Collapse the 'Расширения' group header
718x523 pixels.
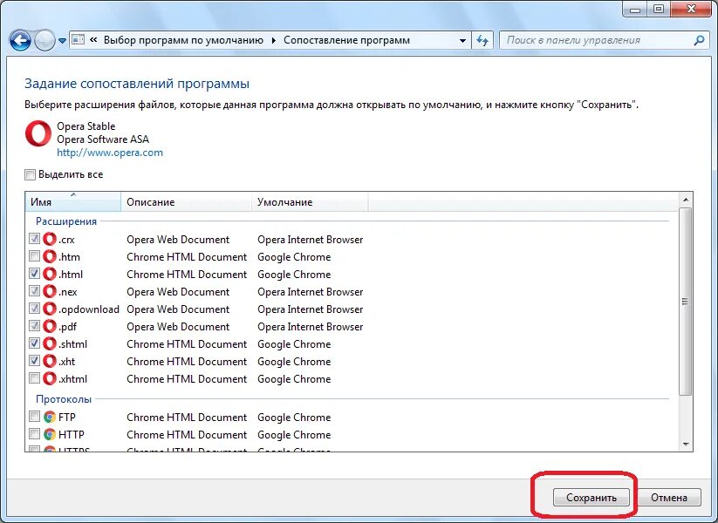(x=66, y=221)
